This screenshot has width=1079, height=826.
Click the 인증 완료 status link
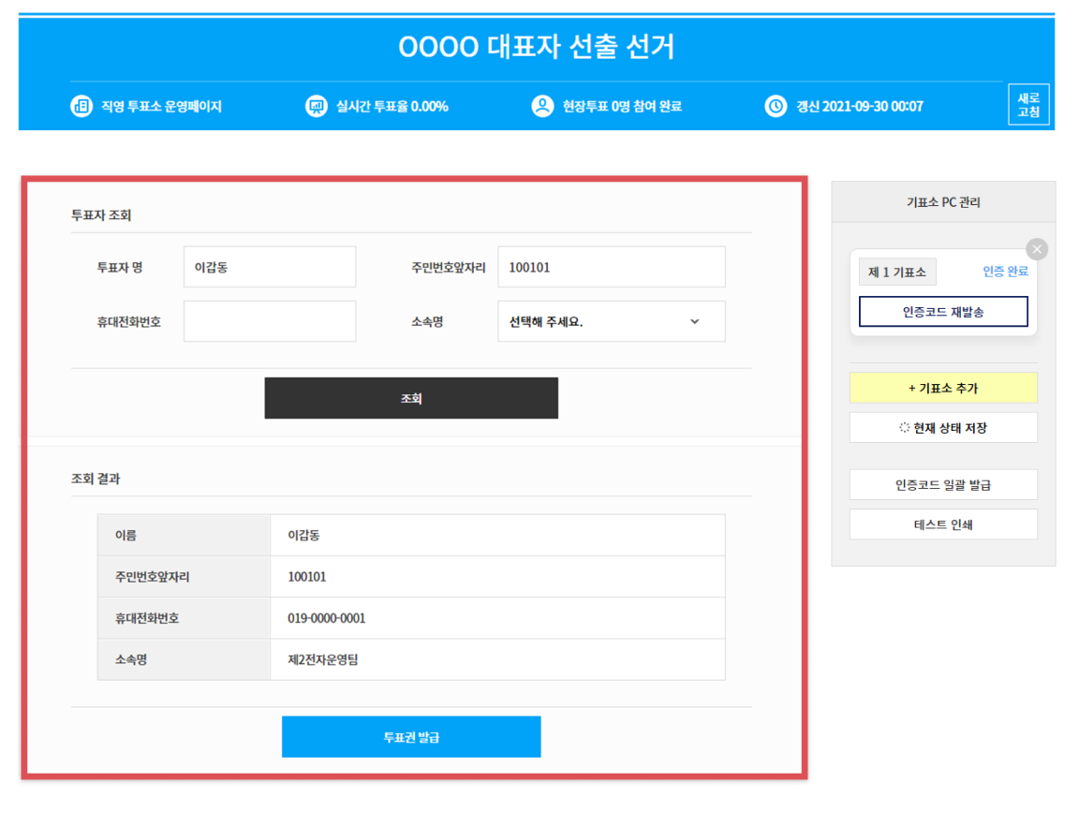[1005, 272]
